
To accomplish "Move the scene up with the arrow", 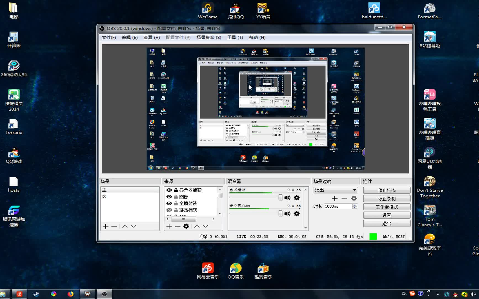I will 125,226.
